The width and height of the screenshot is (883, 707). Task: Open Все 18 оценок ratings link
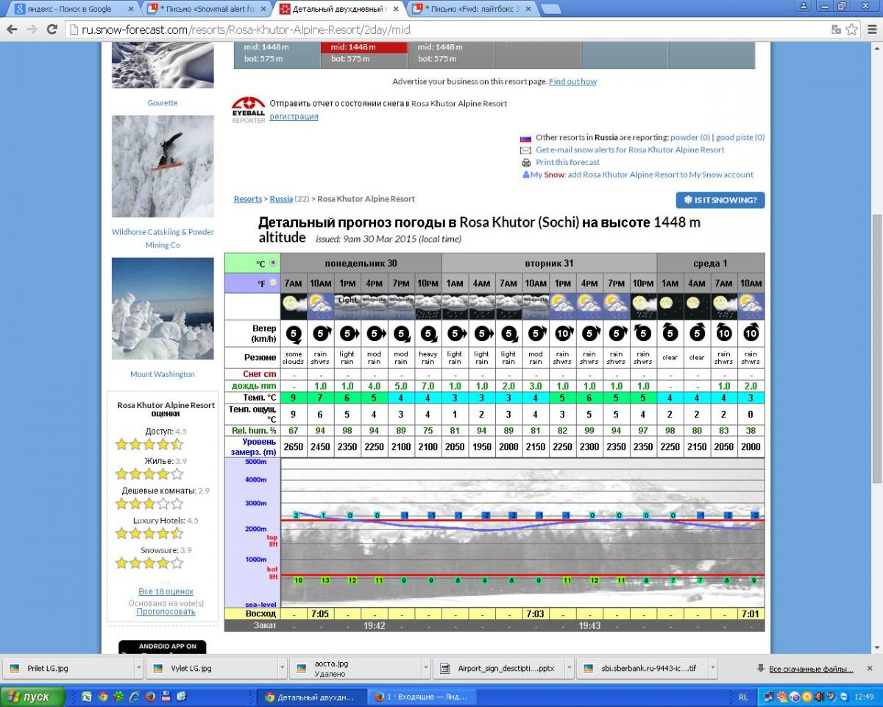[166, 591]
